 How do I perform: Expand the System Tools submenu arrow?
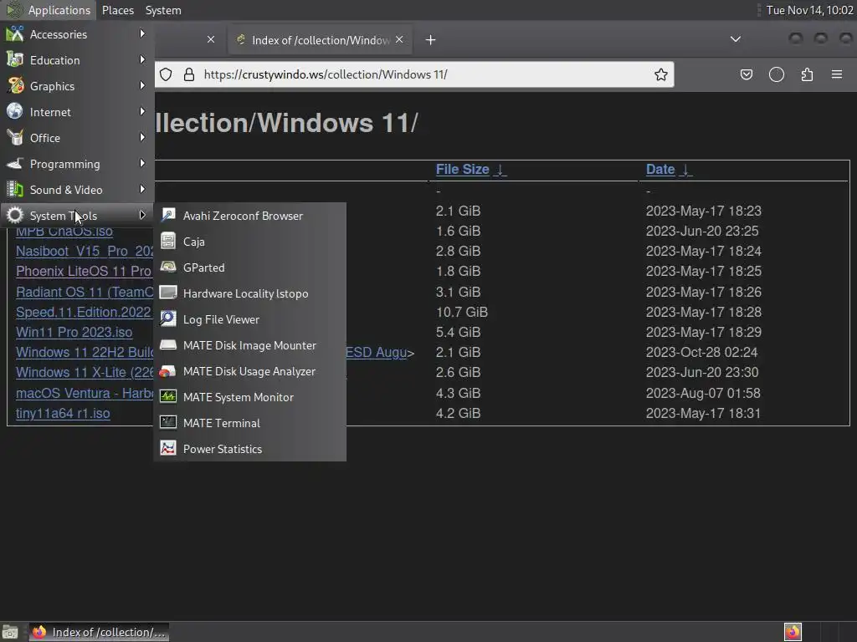pos(142,215)
